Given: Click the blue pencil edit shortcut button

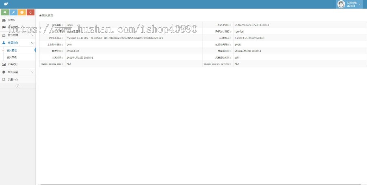Looking at the screenshot, I should 13,13.
